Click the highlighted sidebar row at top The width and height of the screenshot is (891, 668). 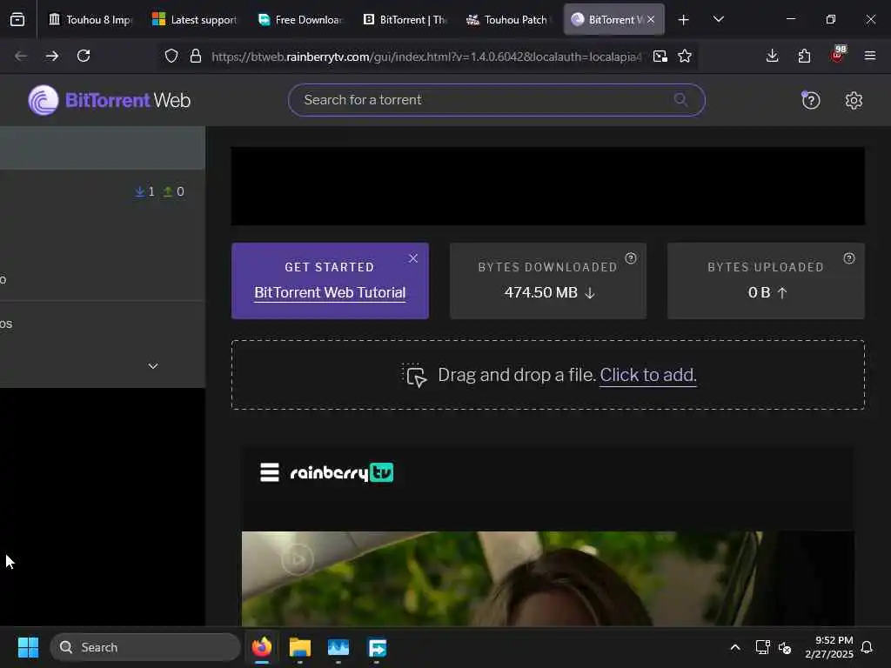[x=103, y=148]
